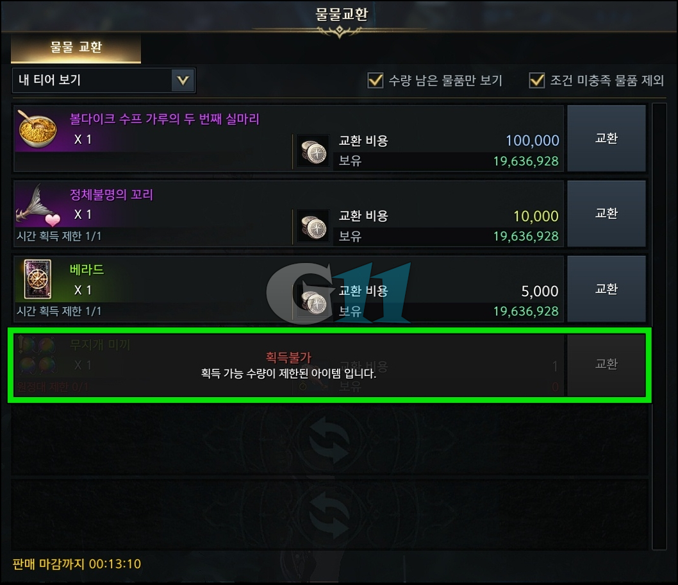Click the disabled 교환 button for 무지개 미끼

pos(606,364)
